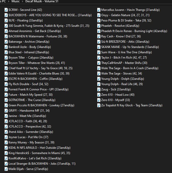Click audio icon next to Chief Keef Say Ya Grace
This screenshot has width=172, height=173.
[x=6, y=68]
